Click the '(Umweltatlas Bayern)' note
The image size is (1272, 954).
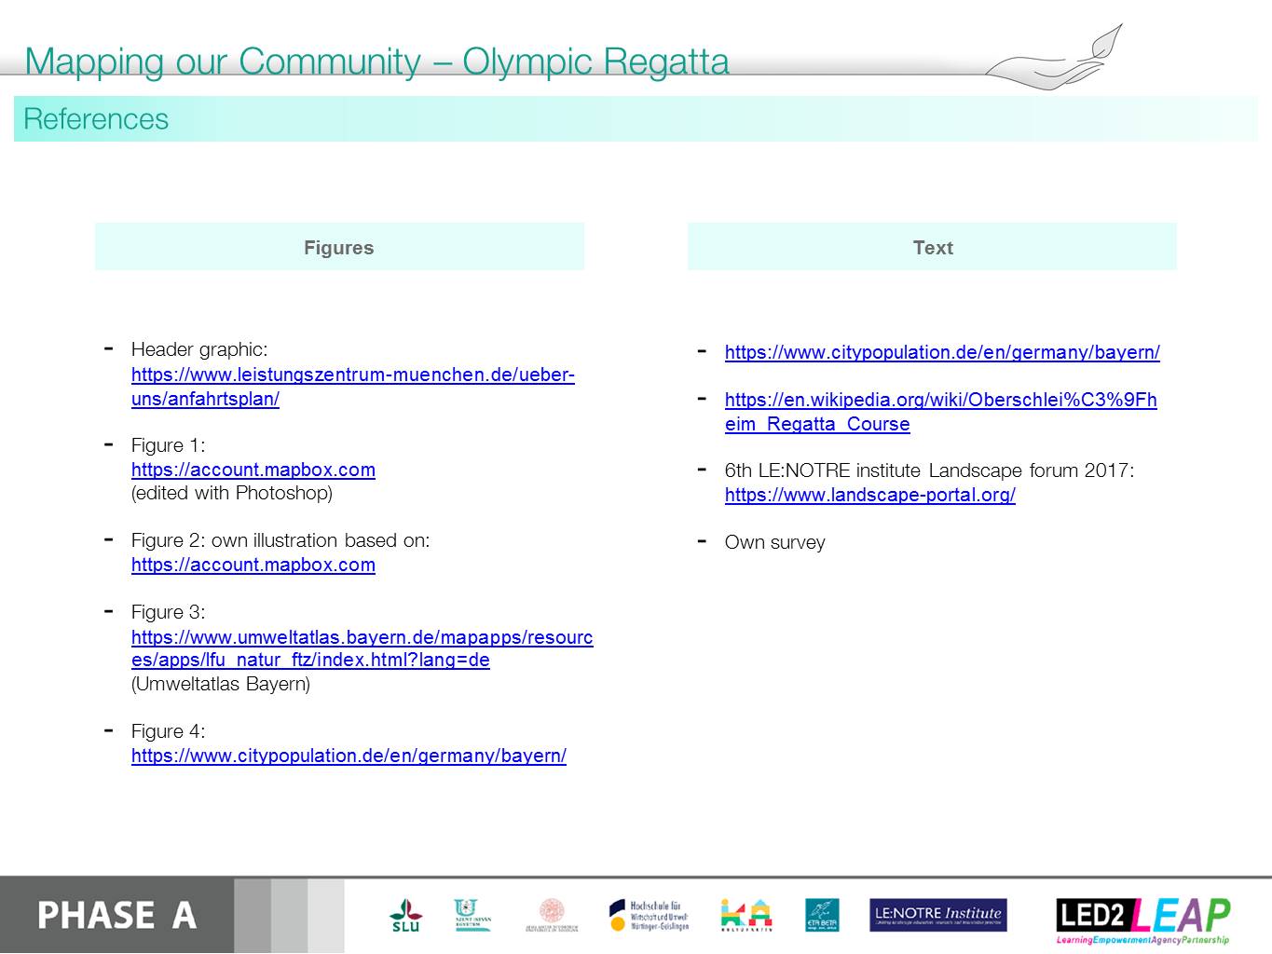221,684
